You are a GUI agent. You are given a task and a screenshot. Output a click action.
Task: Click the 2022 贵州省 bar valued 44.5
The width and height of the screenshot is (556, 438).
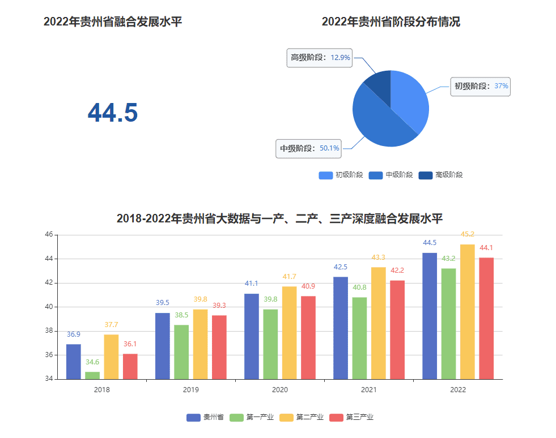pyautogui.click(x=430, y=316)
